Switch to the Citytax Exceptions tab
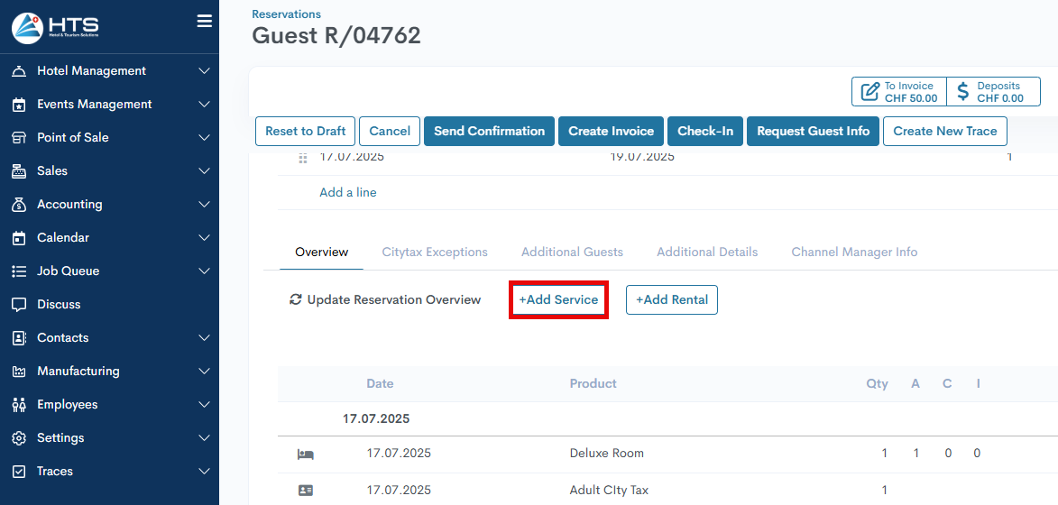Screen dimensions: 1058x505 (x=435, y=252)
